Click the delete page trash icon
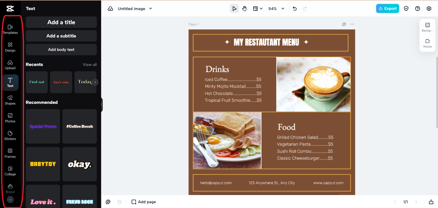The height and width of the screenshot is (208, 438). click(119, 202)
